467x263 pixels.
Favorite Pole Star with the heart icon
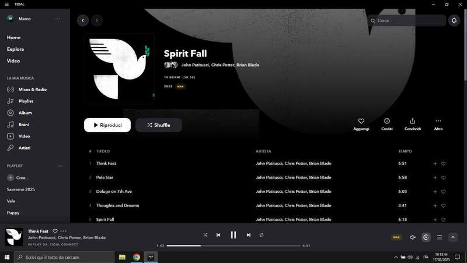pyautogui.click(x=443, y=178)
